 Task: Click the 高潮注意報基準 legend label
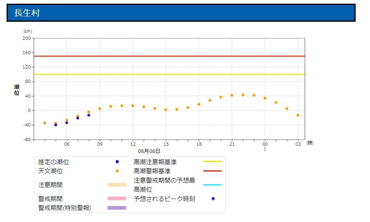coord(155,162)
